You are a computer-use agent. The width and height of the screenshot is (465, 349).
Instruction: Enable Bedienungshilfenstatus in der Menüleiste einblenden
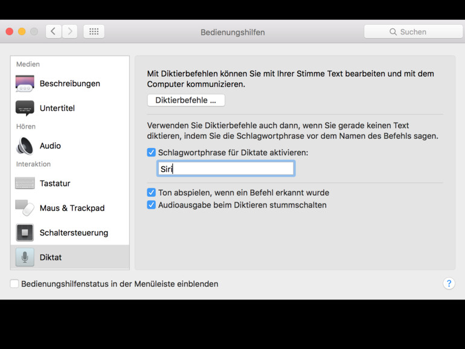click(x=14, y=284)
